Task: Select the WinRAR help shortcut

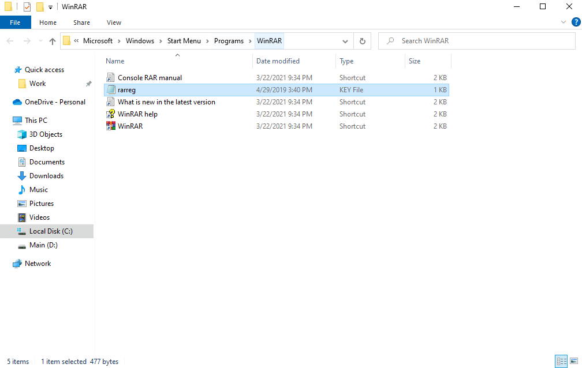Action: (137, 114)
